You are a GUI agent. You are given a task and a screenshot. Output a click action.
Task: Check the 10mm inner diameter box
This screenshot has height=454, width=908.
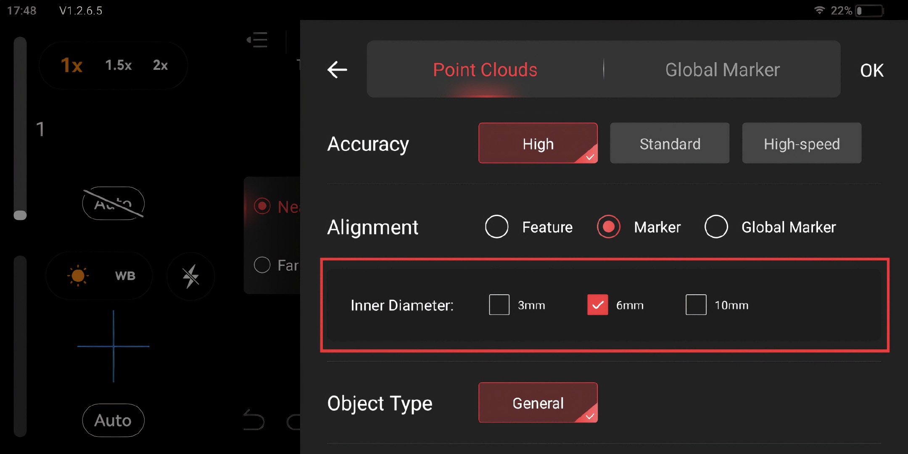[x=696, y=305]
